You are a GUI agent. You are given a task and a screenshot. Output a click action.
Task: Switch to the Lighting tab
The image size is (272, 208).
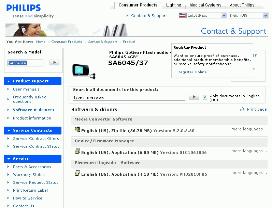[x=173, y=5]
